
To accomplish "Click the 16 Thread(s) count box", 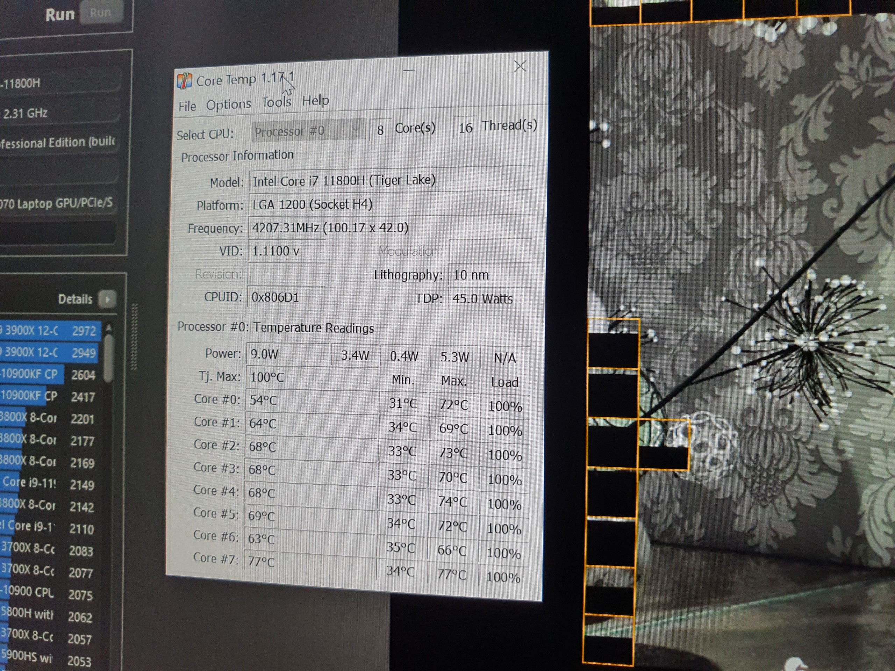I will click(x=465, y=128).
